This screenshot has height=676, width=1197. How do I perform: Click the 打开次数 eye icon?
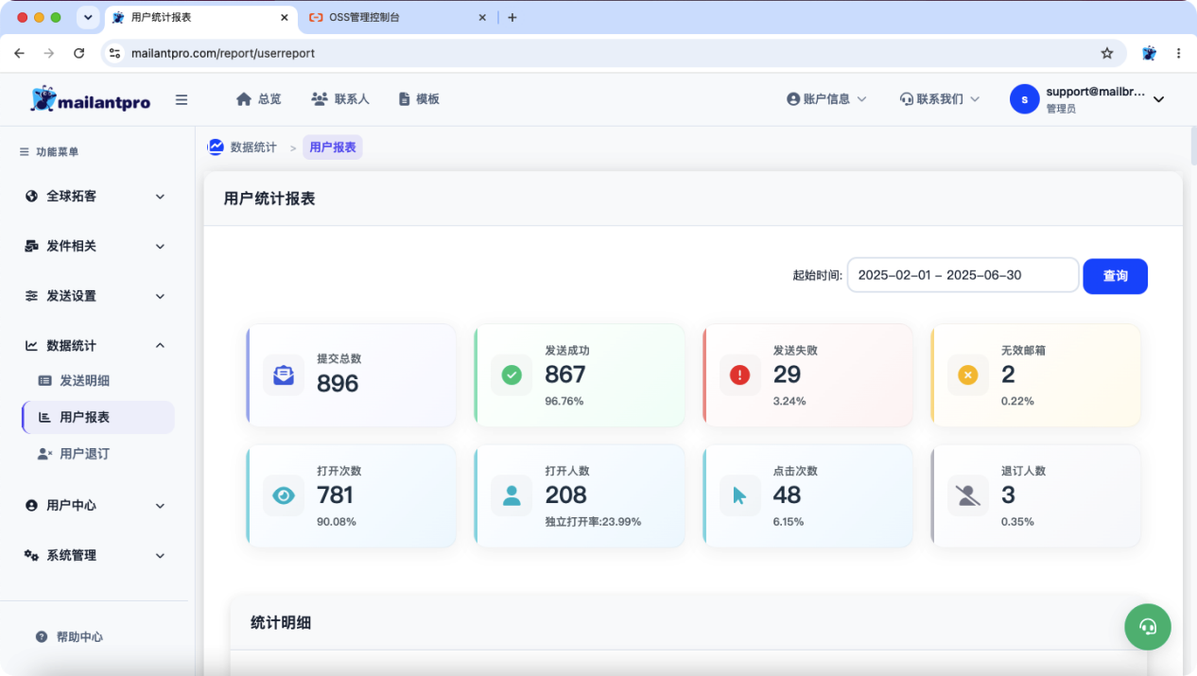284,495
